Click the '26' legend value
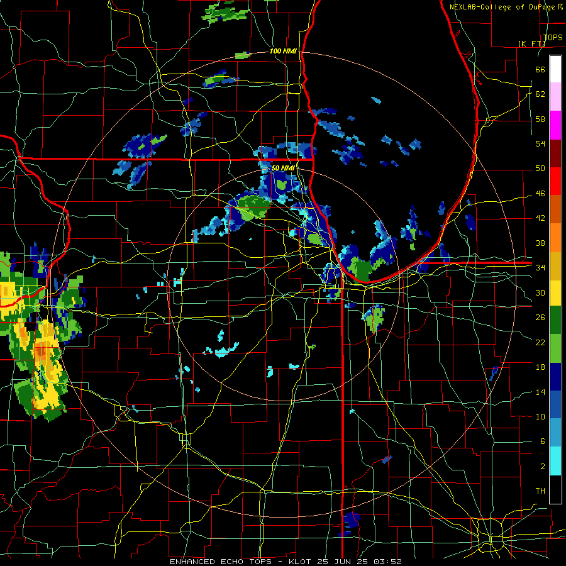566x566 pixels. coord(540,318)
